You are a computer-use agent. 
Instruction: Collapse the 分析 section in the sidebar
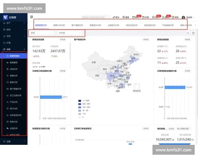point(13,49)
